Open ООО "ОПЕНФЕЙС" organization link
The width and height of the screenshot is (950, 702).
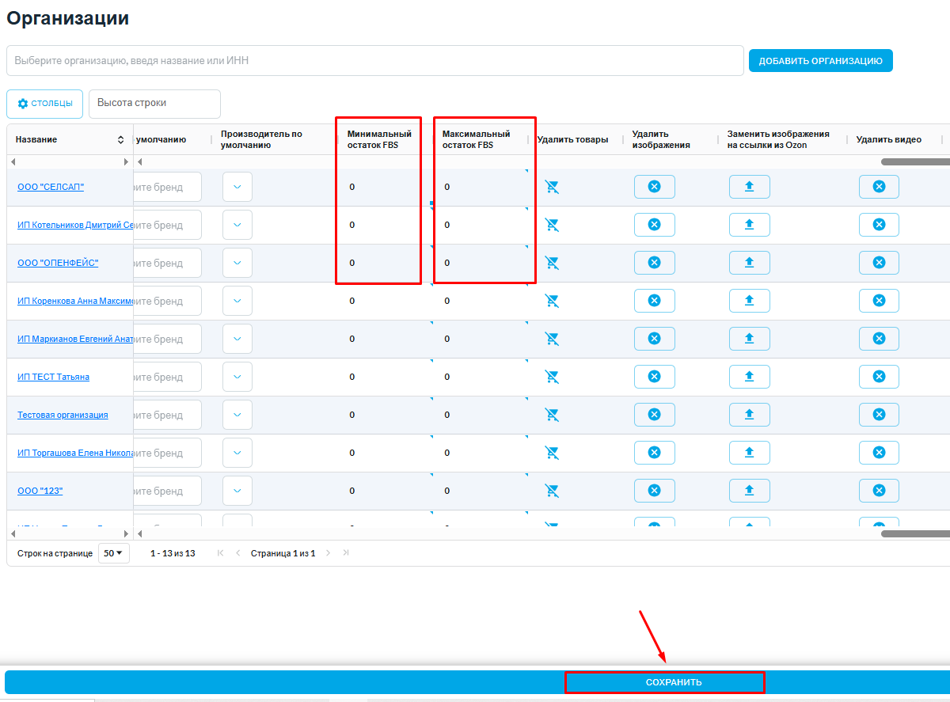tap(58, 263)
